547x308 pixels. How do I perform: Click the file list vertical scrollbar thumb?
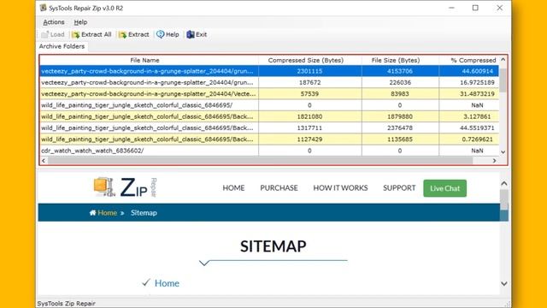[x=503, y=80]
